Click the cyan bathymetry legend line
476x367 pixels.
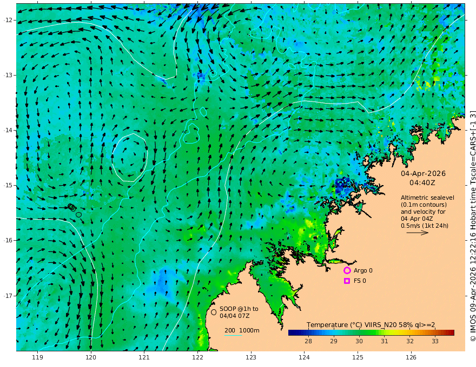tap(233, 335)
